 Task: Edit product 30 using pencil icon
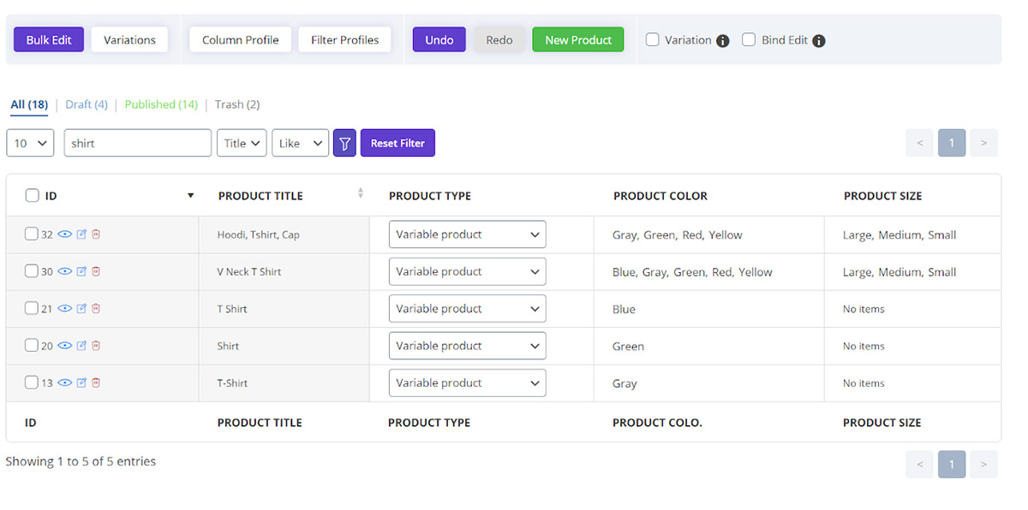tap(82, 271)
